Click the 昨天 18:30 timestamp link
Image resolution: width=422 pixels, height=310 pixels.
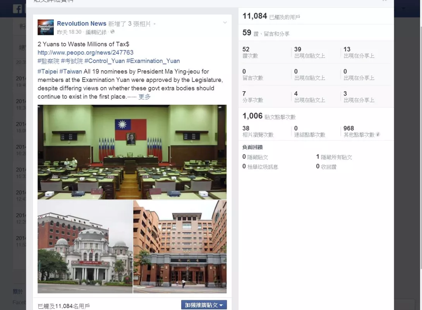(69, 32)
